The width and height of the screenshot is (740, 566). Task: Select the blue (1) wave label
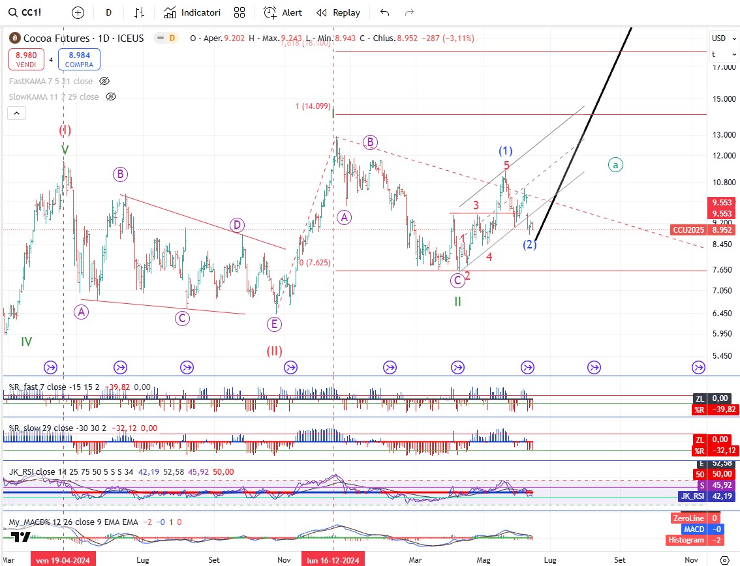pyautogui.click(x=506, y=151)
